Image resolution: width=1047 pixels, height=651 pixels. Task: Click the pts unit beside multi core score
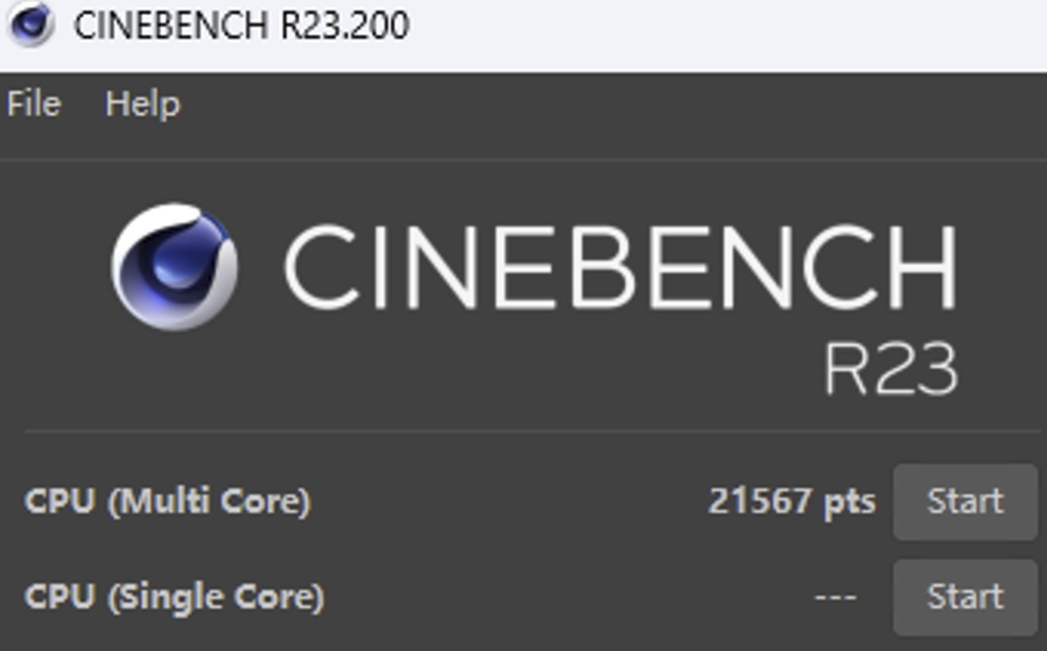(x=849, y=502)
